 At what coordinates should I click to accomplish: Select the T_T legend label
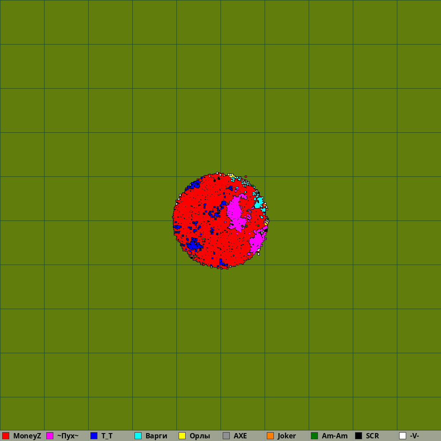107,436
